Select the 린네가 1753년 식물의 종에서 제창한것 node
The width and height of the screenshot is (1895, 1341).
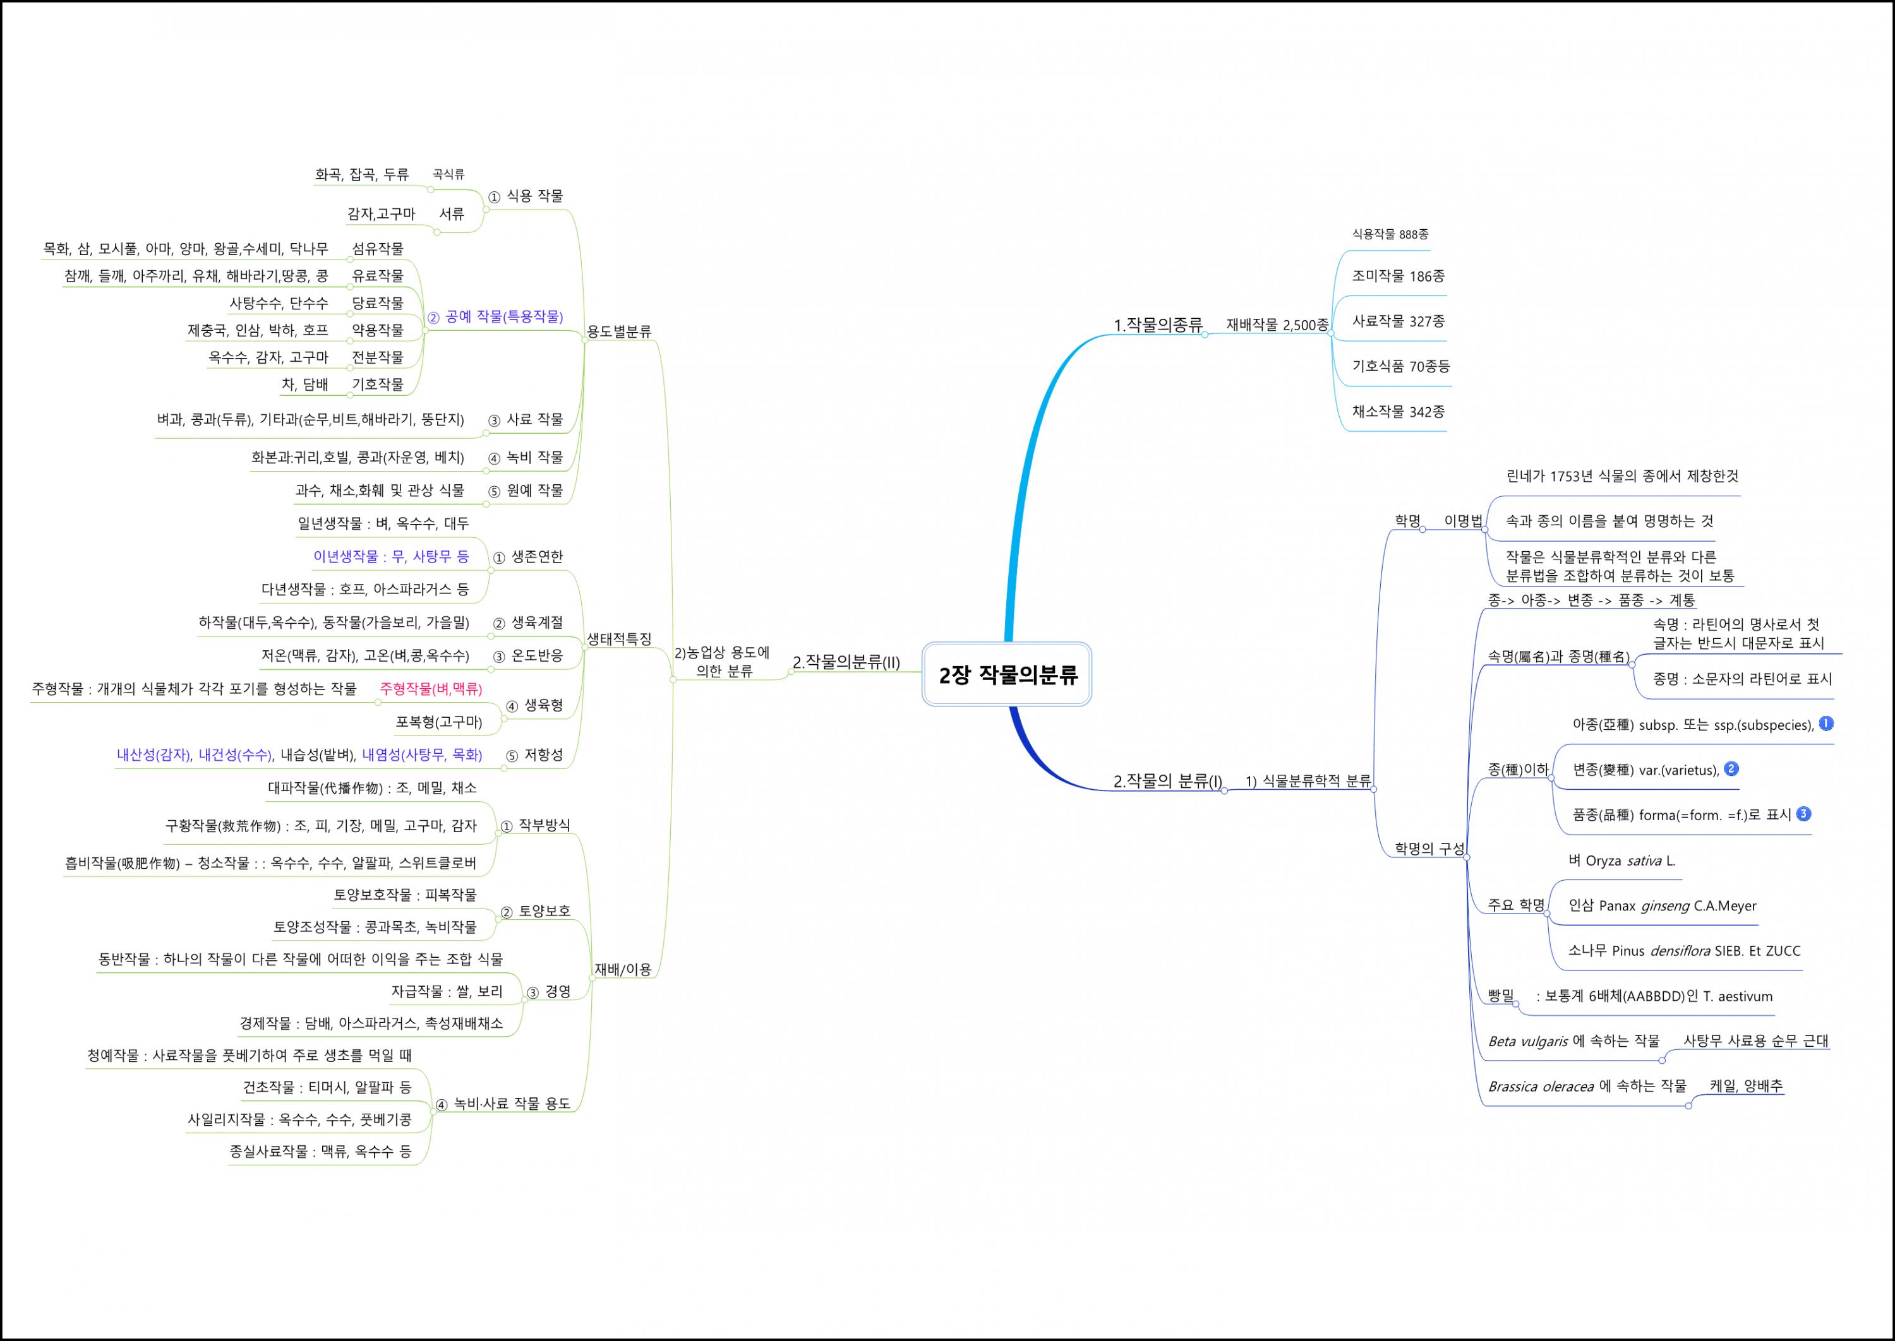coord(1621,475)
